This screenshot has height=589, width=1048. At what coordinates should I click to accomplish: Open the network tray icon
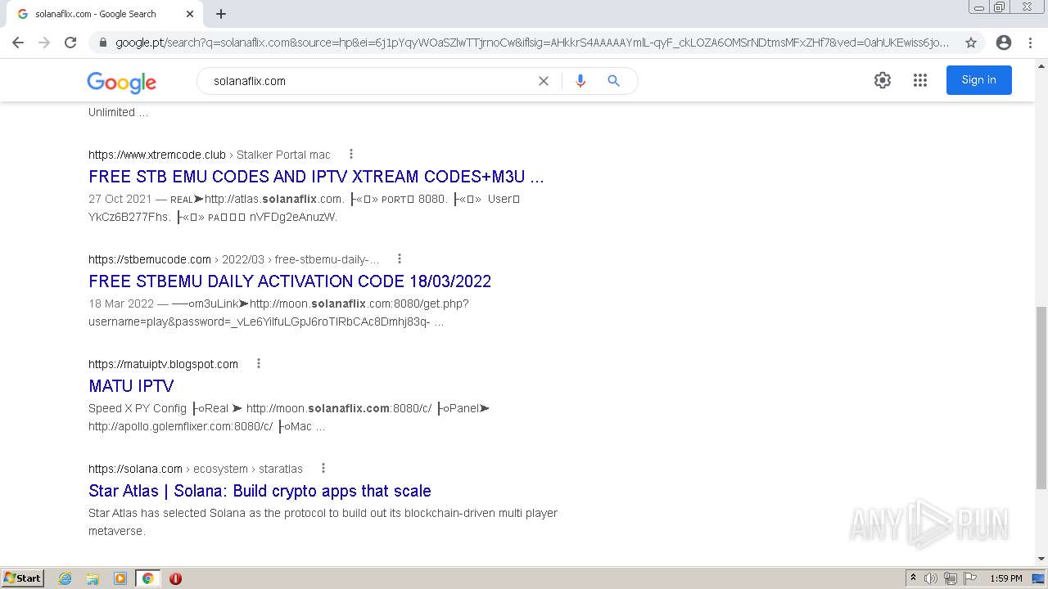[x=951, y=578]
